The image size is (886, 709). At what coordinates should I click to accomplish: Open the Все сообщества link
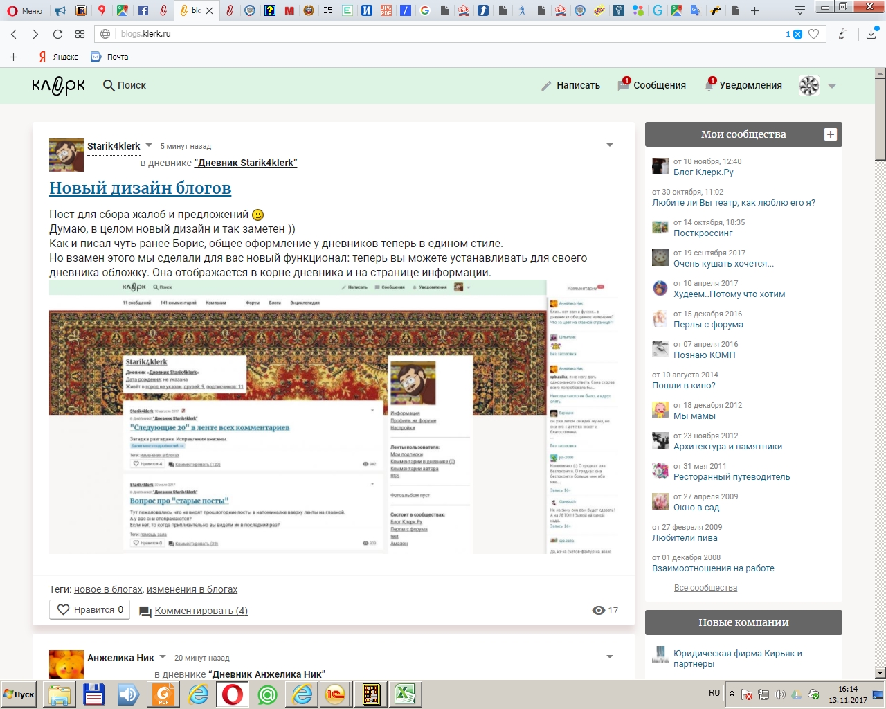(x=705, y=588)
